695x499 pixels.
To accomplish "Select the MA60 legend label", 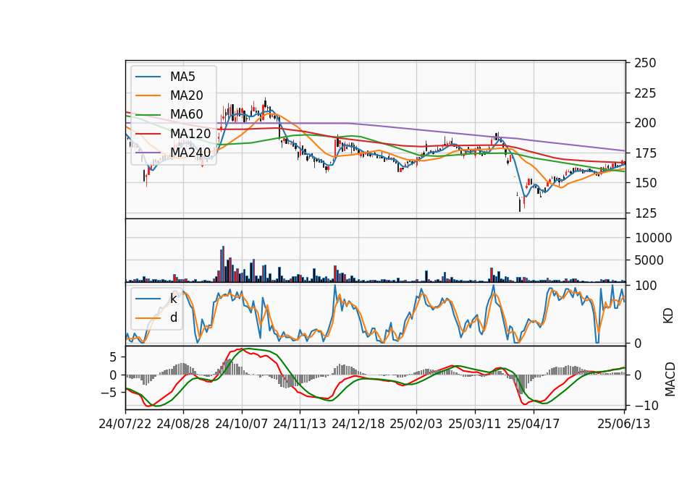I will click(186, 114).
